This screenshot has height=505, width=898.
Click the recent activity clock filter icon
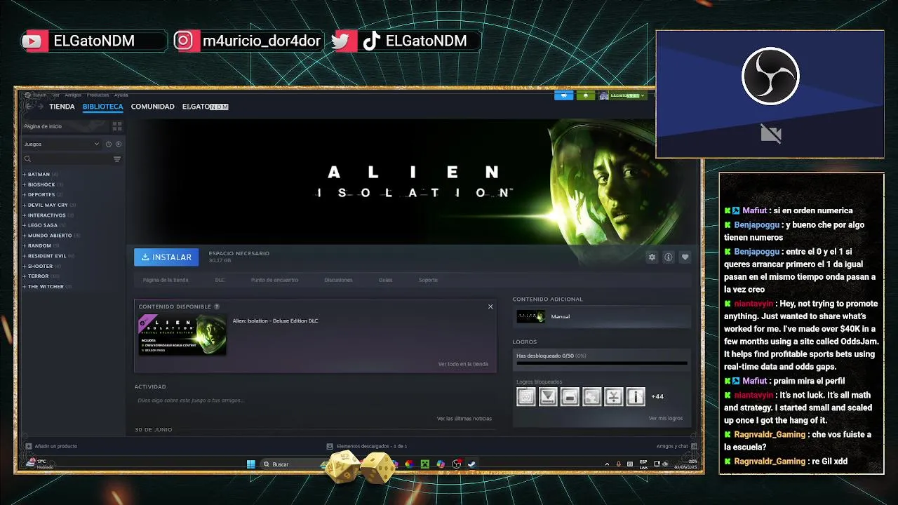(x=109, y=144)
